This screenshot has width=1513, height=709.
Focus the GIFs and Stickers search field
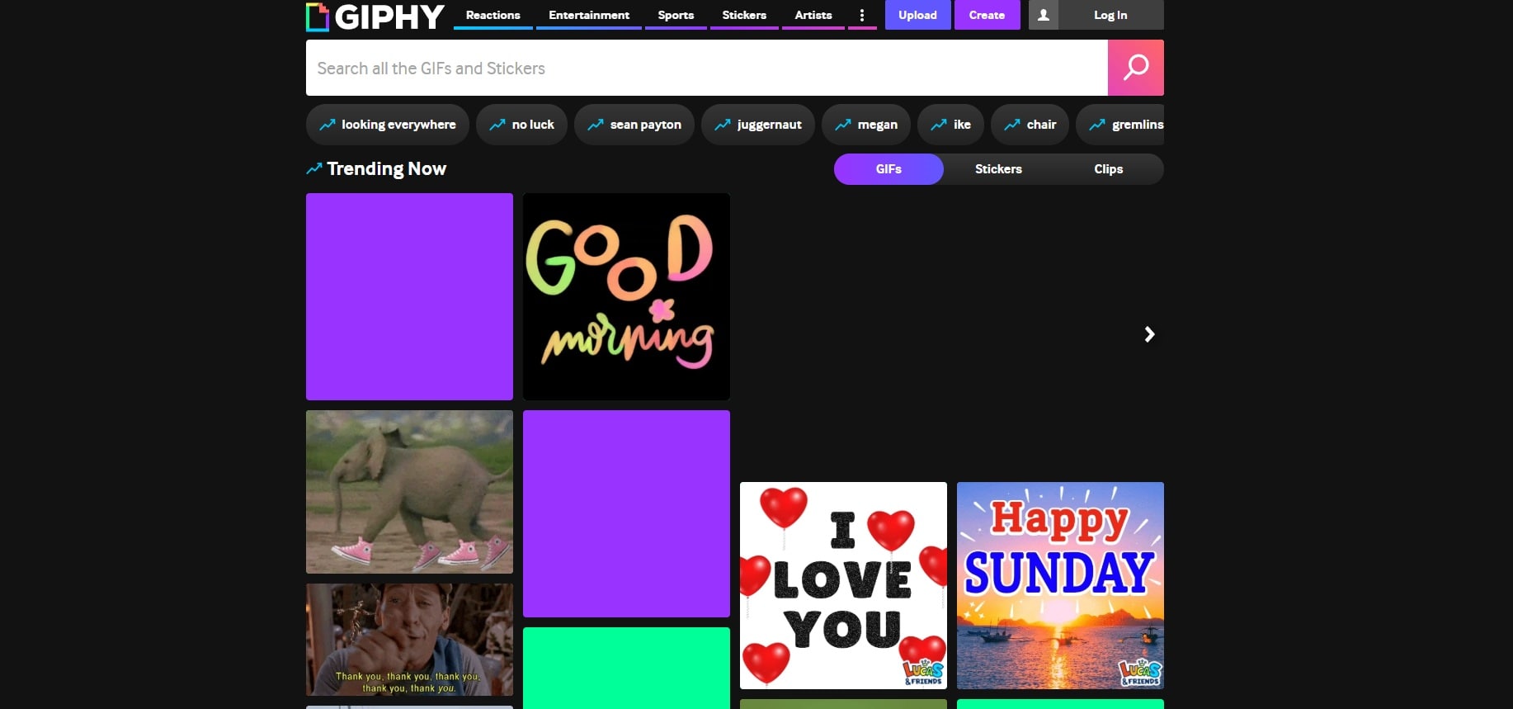[x=706, y=68]
